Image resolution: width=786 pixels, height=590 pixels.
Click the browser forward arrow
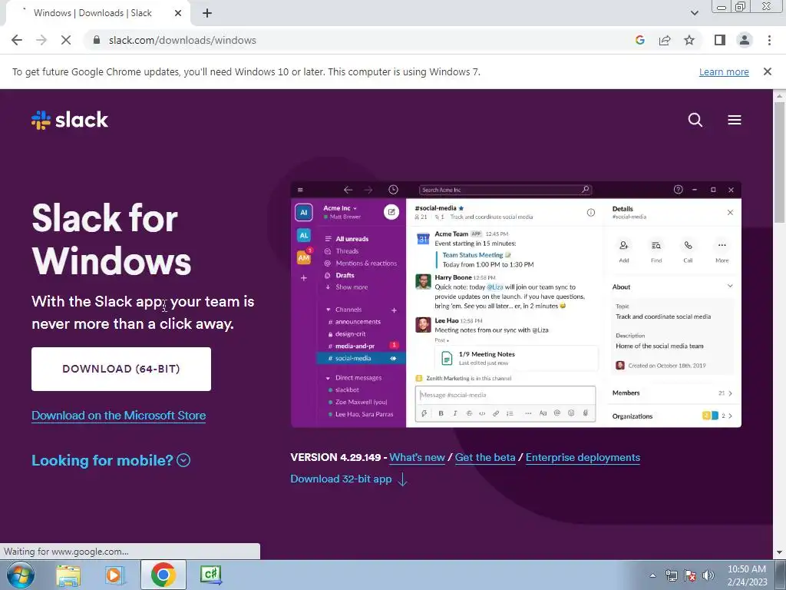pyautogui.click(x=41, y=40)
